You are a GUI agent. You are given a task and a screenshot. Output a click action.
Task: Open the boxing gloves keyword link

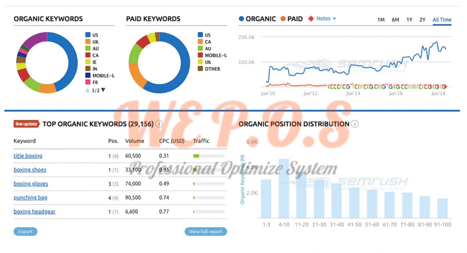tap(31, 184)
